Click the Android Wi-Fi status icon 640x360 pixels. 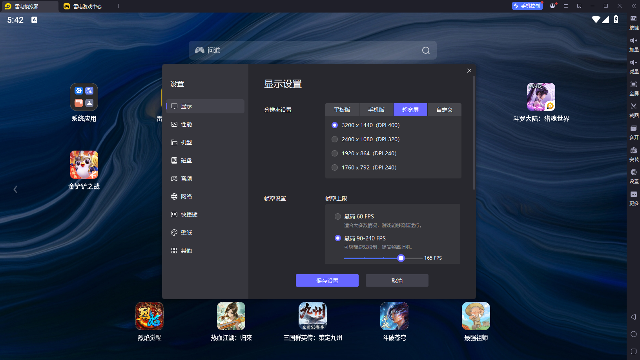596,19
